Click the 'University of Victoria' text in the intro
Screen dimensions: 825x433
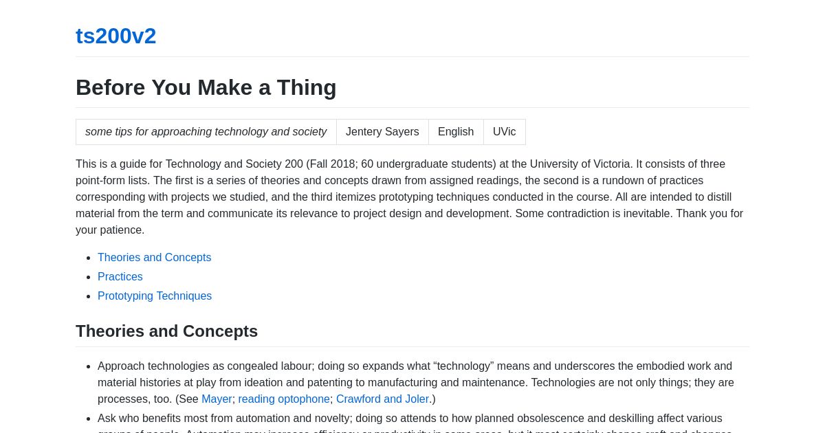[576, 164]
